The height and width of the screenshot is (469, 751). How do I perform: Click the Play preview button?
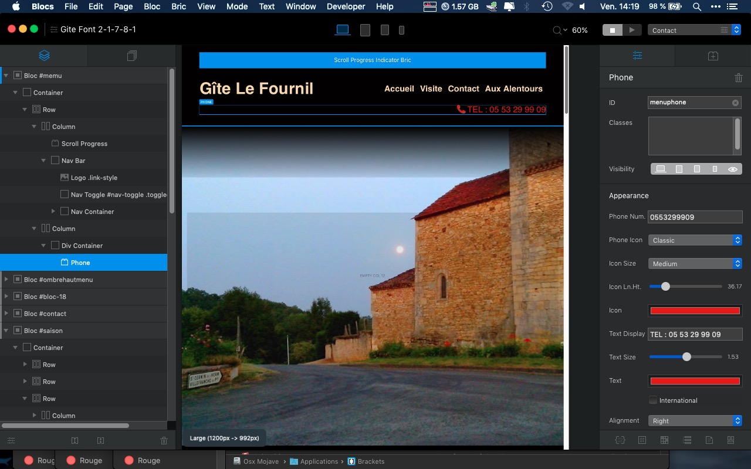point(631,30)
